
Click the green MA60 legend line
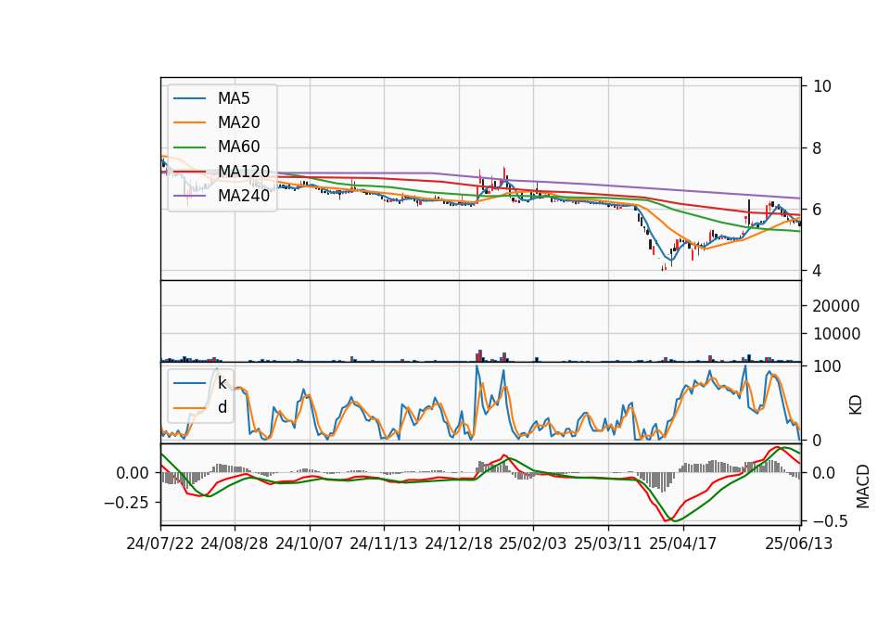click(x=189, y=147)
